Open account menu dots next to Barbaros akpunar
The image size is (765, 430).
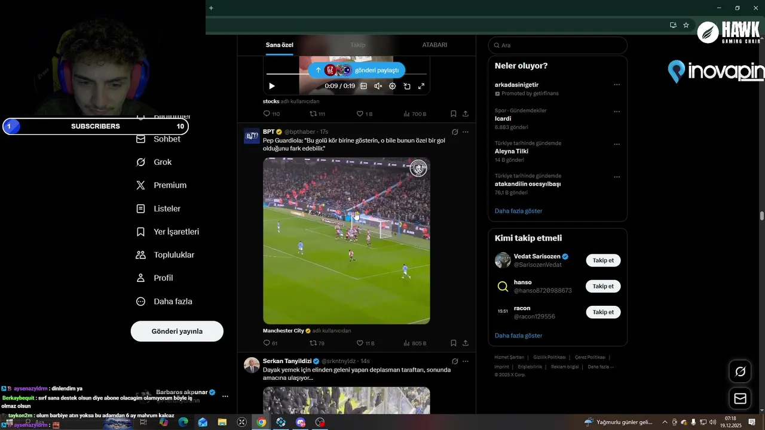pos(225,396)
